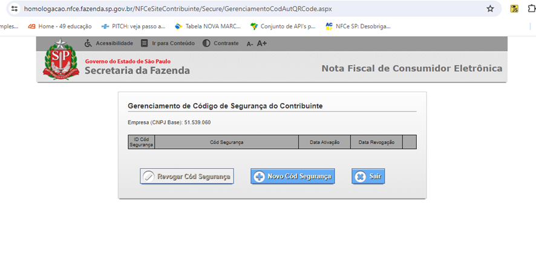Open the Home - 49 educação bookmark
The image size is (536, 258).
tap(60, 27)
